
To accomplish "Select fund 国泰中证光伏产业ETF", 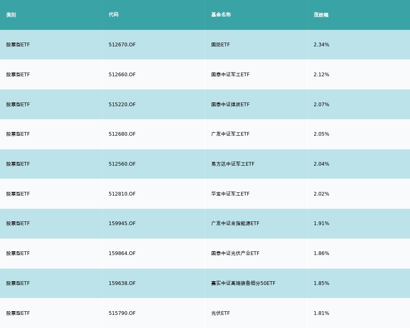I will 235,253.
